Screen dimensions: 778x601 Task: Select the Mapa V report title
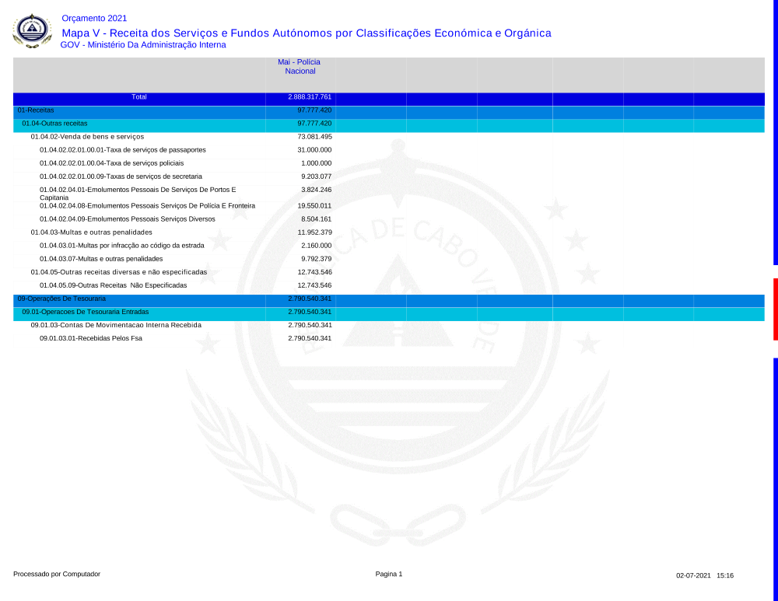coord(306,33)
